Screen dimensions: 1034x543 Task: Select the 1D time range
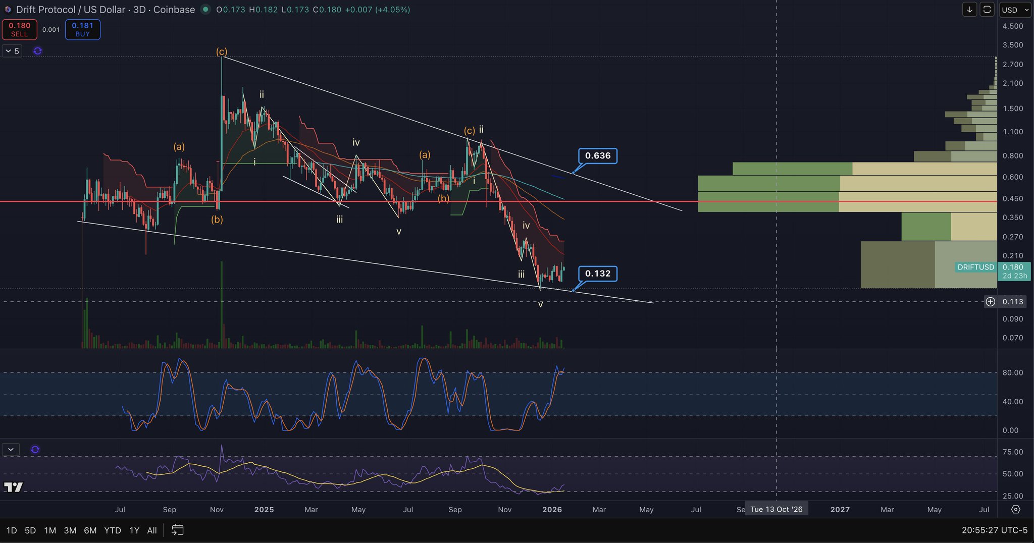[x=11, y=530]
